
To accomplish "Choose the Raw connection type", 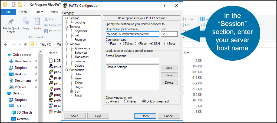I will 107,43.
